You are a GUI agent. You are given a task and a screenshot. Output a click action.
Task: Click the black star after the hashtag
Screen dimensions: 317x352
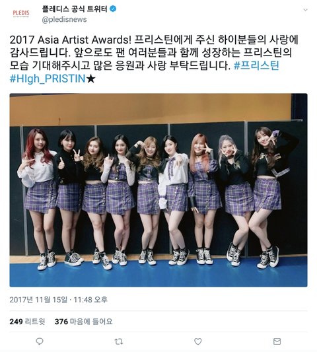click(x=91, y=79)
